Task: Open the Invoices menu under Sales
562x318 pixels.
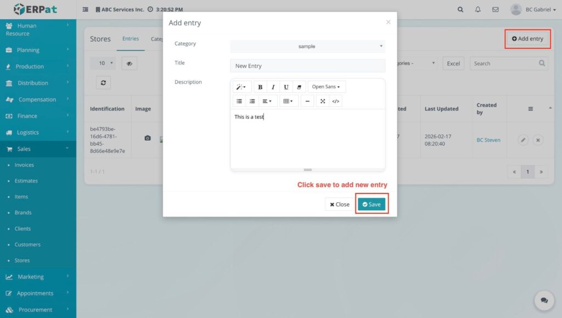Action: pyautogui.click(x=24, y=165)
